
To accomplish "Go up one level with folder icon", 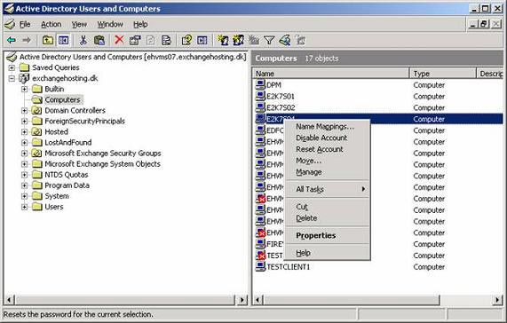I will (x=48, y=40).
